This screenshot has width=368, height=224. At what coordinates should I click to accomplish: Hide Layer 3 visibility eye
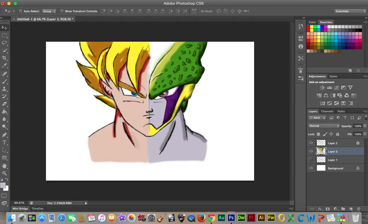(311, 151)
